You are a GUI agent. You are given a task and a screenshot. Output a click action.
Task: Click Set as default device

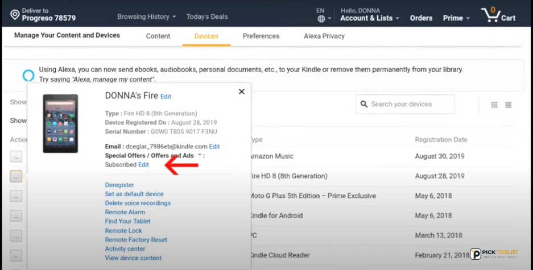tap(134, 194)
